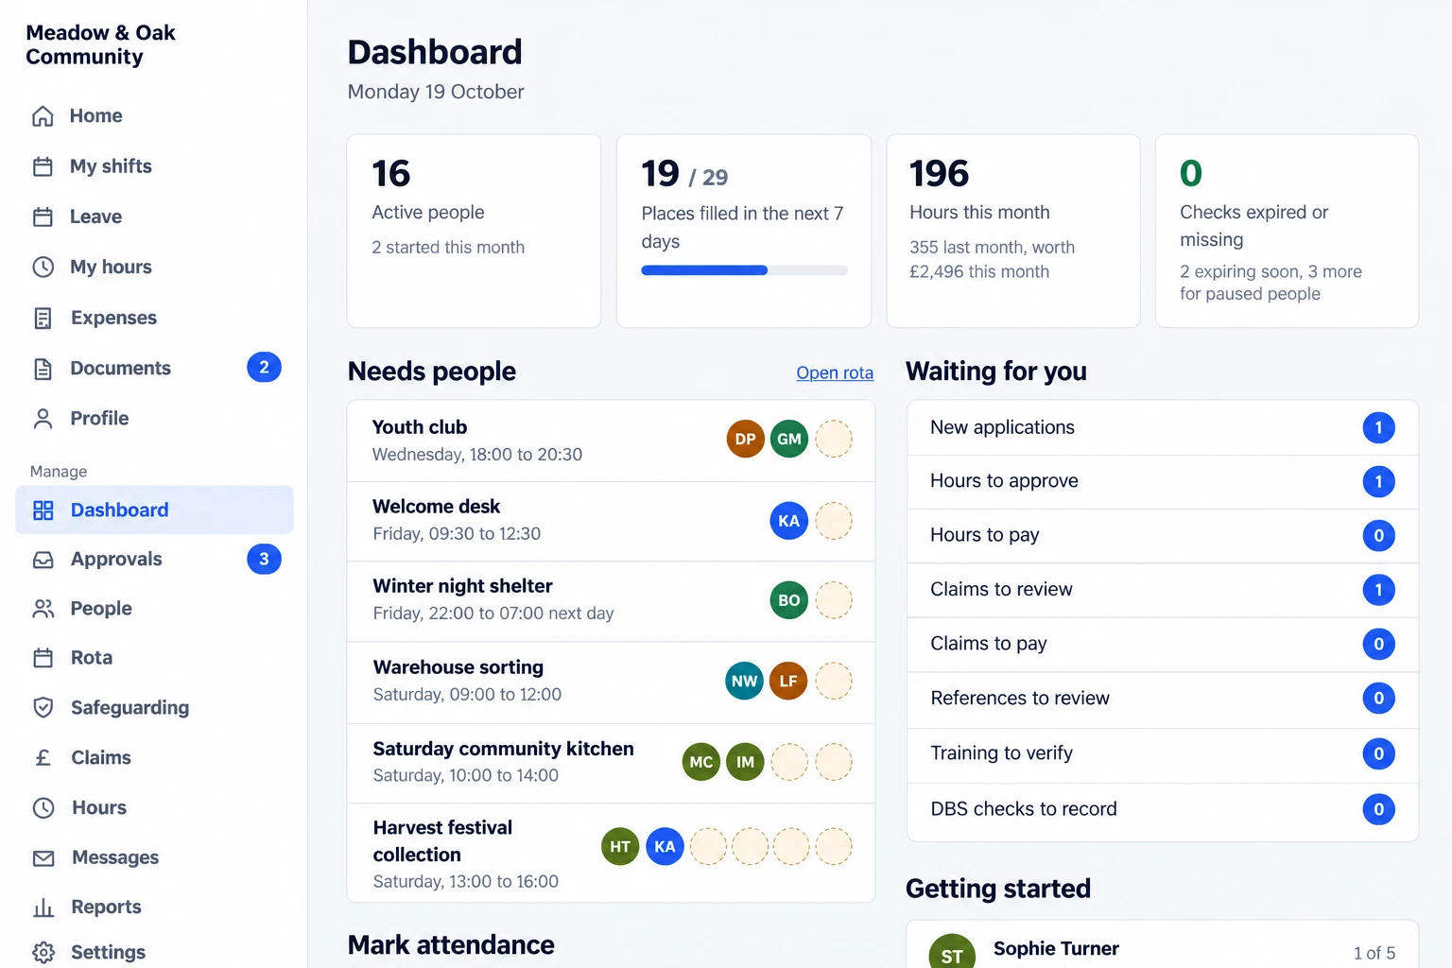The height and width of the screenshot is (968, 1452).
Task: Click the Hours clock icon under Manage
Action: 43,807
